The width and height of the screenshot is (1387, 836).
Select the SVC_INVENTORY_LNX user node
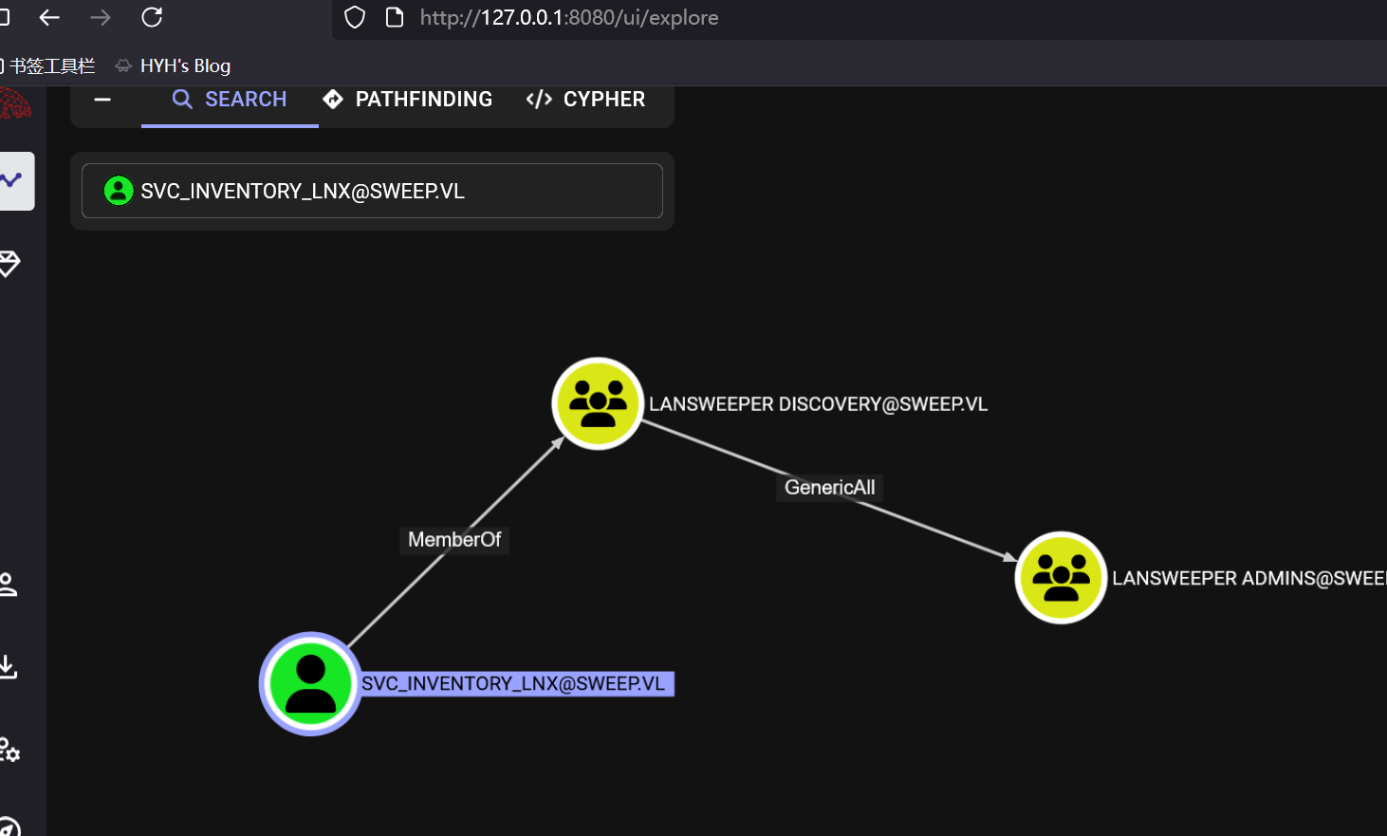coord(310,683)
